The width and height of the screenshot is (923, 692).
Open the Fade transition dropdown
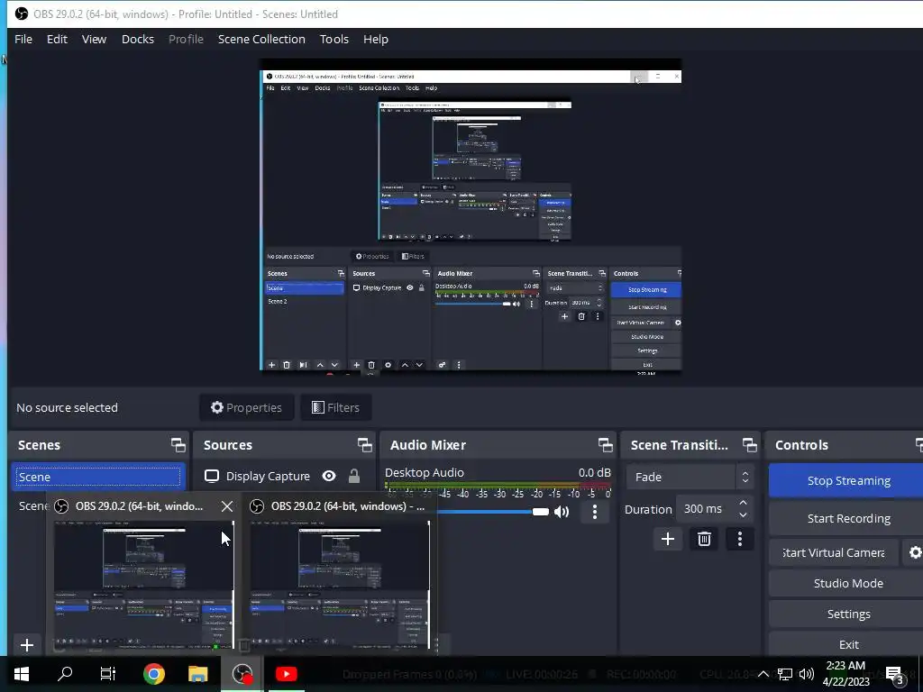690,477
